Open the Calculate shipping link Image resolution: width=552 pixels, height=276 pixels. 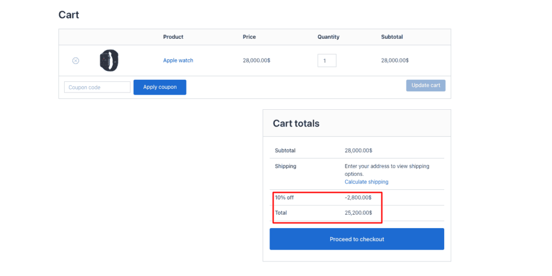(x=366, y=182)
